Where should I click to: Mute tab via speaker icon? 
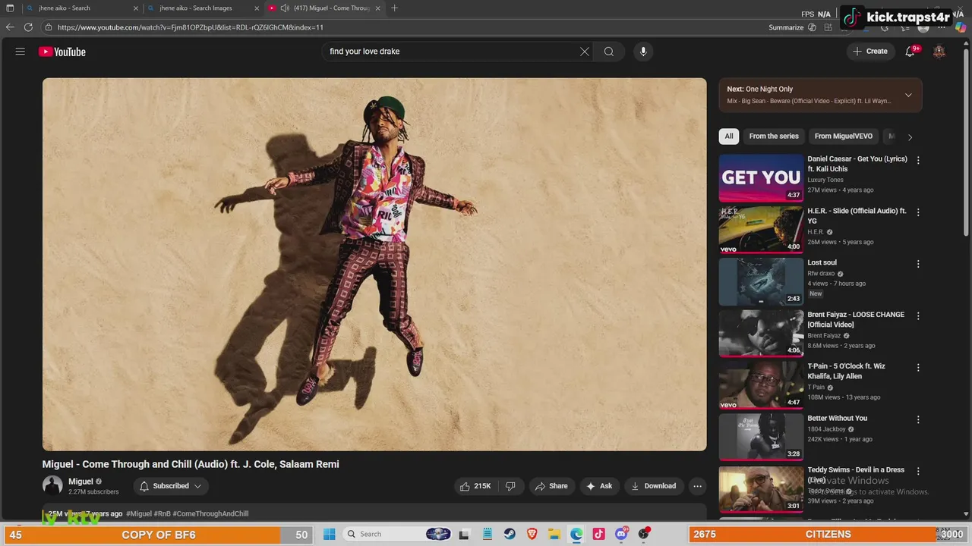click(x=285, y=8)
